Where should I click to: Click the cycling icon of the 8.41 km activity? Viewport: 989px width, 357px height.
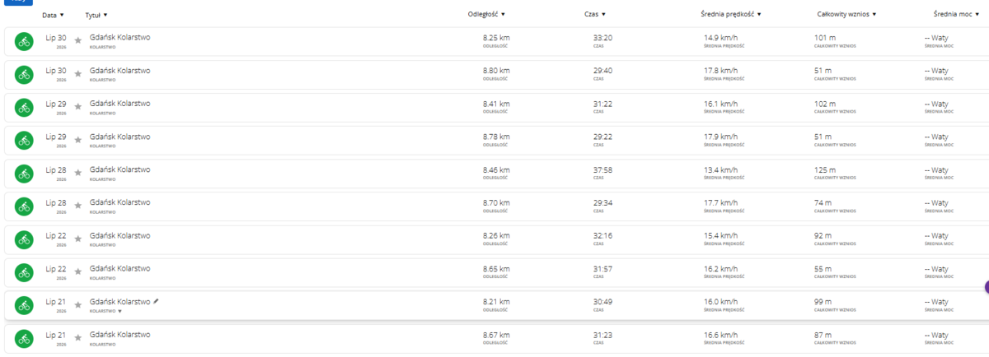[24, 108]
